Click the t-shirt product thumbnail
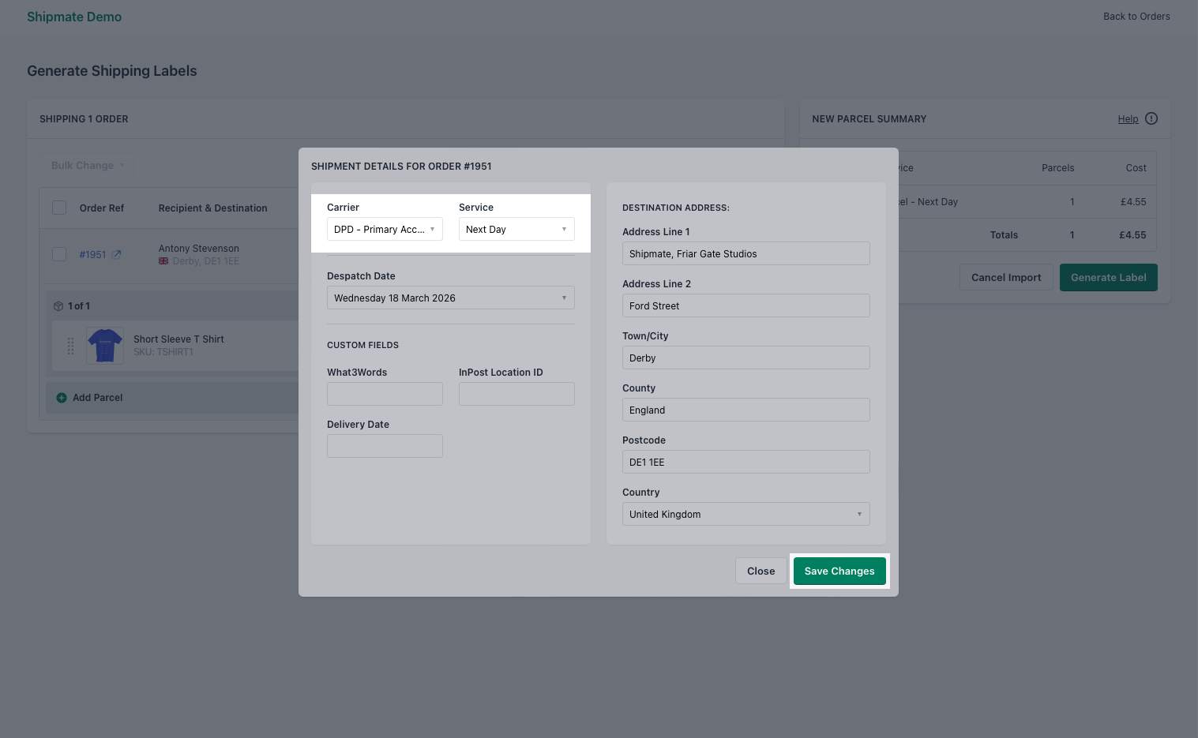Viewport: 1198px width, 738px height. coord(104,345)
